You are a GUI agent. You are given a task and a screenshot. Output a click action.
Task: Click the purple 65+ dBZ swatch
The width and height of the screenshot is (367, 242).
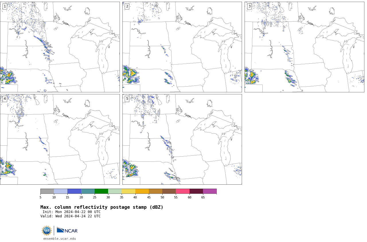(x=210, y=191)
